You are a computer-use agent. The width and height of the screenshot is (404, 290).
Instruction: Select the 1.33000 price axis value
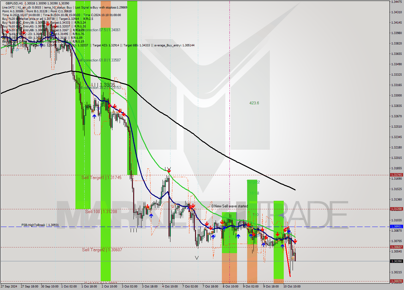pos(396,95)
